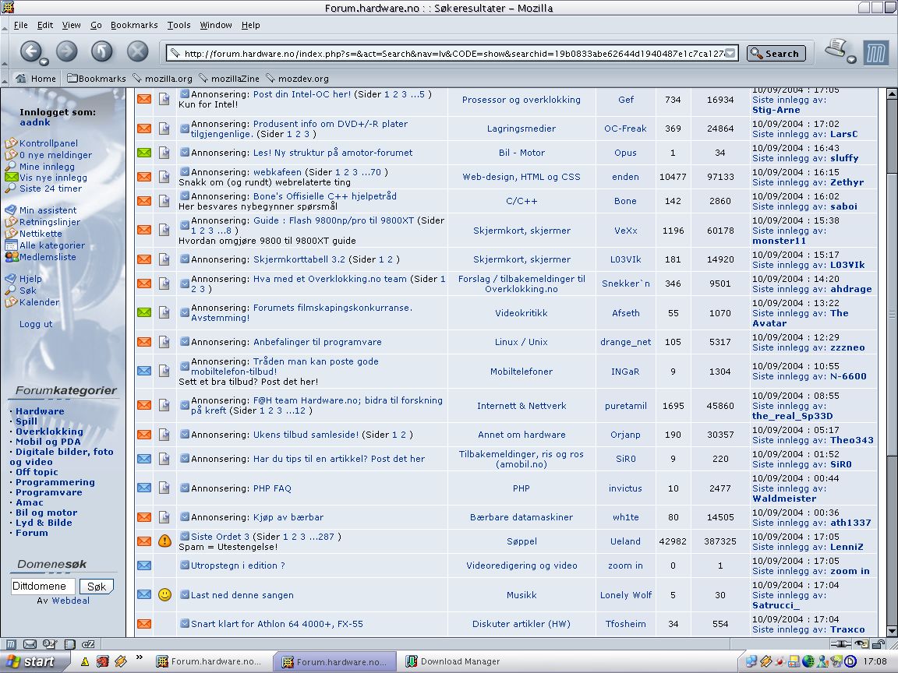Jump to newest post arrow for Utropstegn i edition
The width and height of the screenshot is (898, 673).
pos(185,565)
